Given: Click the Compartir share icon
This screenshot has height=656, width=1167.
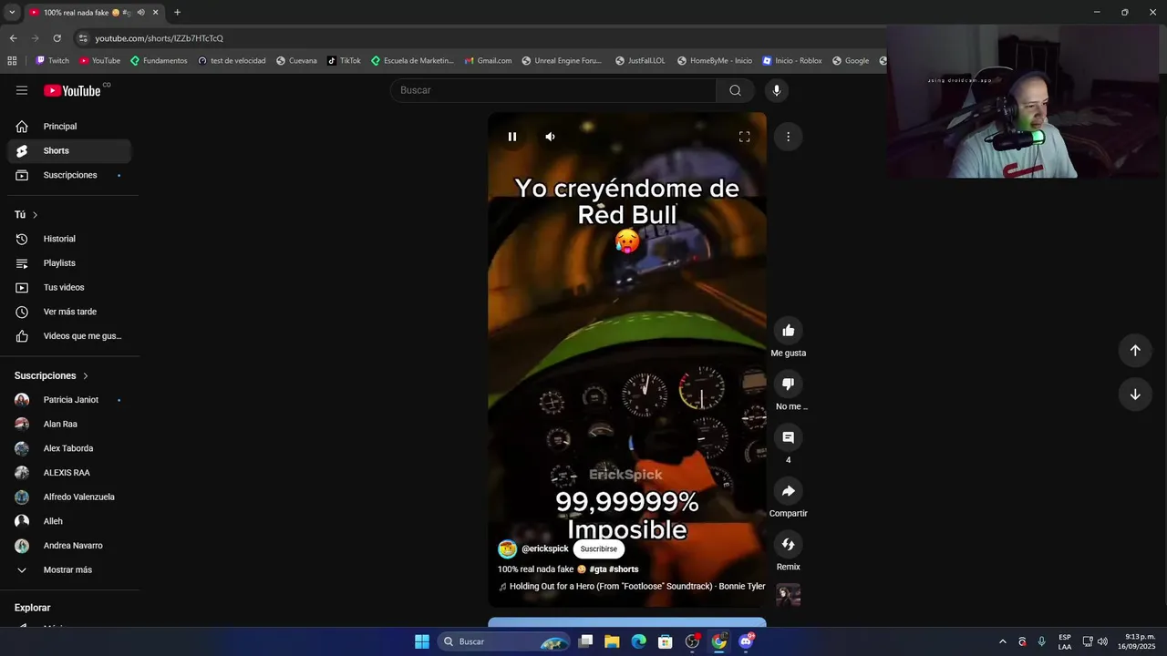Looking at the screenshot, I should 789,491.
